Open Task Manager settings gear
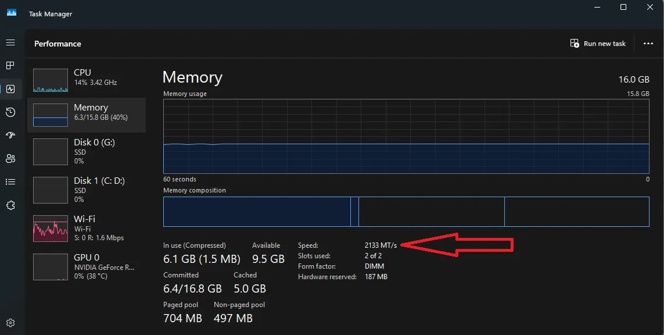 click(x=10, y=323)
